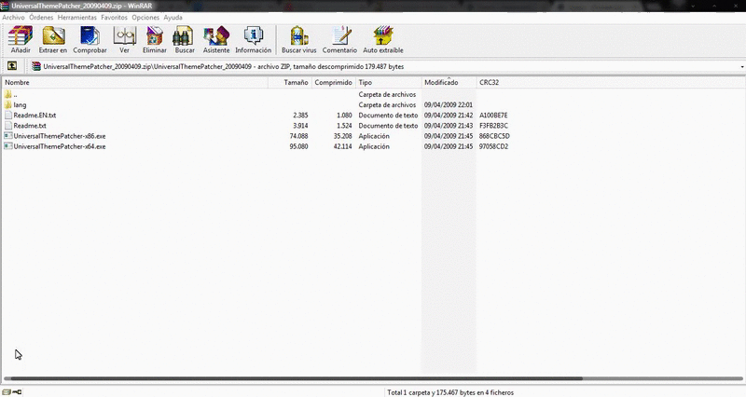This screenshot has width=746, height=397.
Task: Sort by Comprimido column header
Action: [334, 82]
